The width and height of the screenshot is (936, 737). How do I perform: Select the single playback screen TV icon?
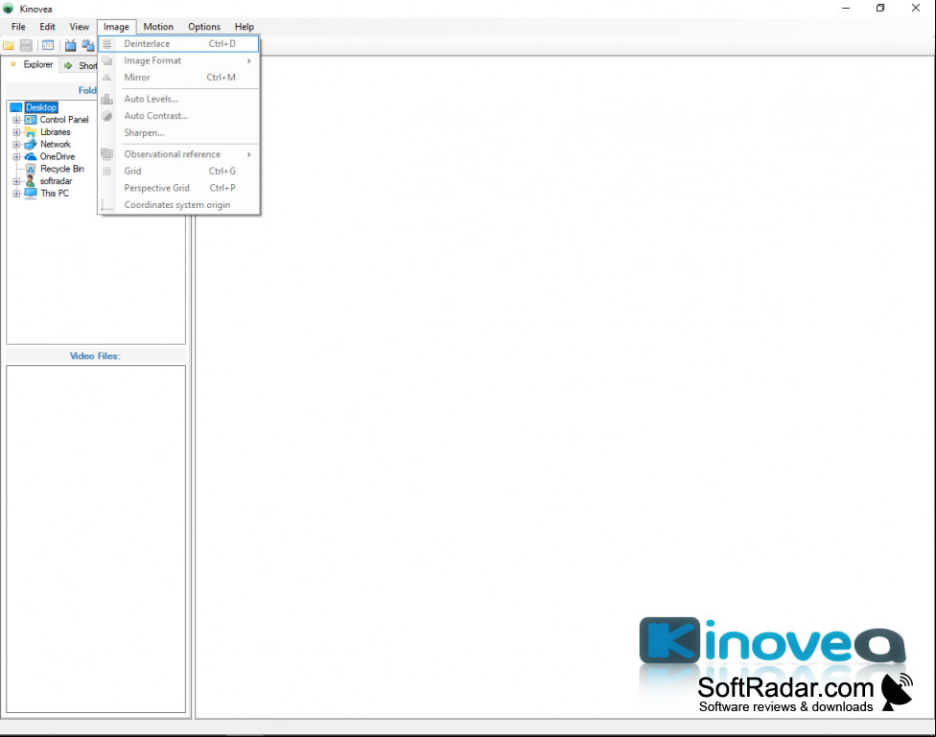coord(70,45)
